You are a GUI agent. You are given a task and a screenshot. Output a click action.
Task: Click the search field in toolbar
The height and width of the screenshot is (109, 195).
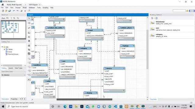pyautogui.click(x=179, y=11)
